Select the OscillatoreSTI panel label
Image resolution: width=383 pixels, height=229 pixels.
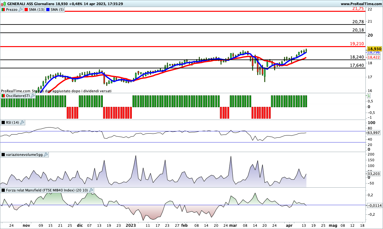[18, 96]
